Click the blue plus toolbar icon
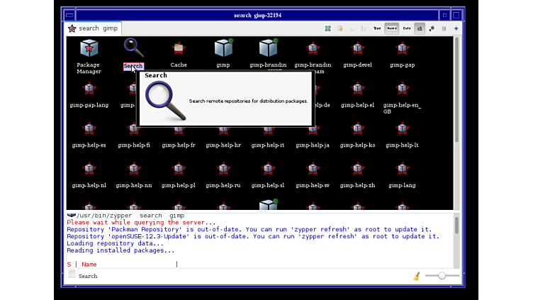Viewport: 533px width, 300px height. click(456, 28)
